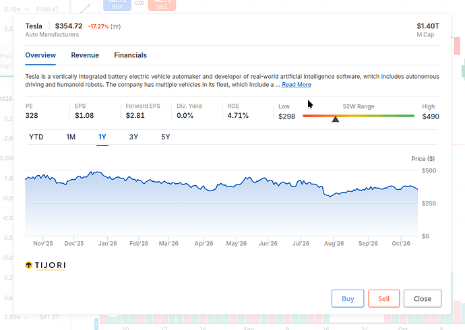Select the YTD chart range

[36, 137]
